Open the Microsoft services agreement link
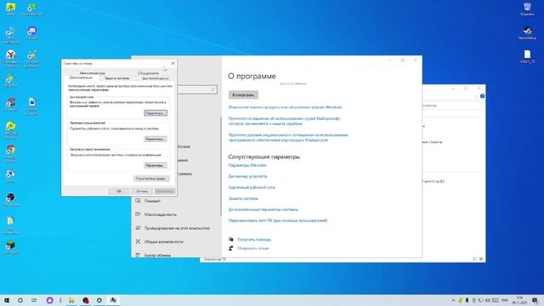 (x=284, y=121)
